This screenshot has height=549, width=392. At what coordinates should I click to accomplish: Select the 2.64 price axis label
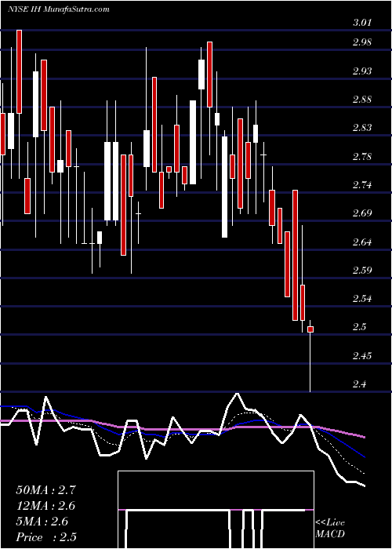[361, 242]
